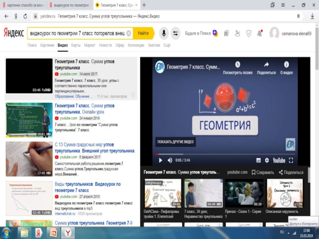Open result 'С 13 Сумма градусных мер углов'
Image resolution: width=319 pixels, height=239 pixels.
tap(95, 148)
